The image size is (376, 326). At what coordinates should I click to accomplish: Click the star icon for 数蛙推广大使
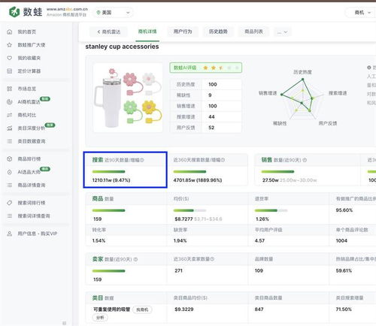[x=10, y=45]
